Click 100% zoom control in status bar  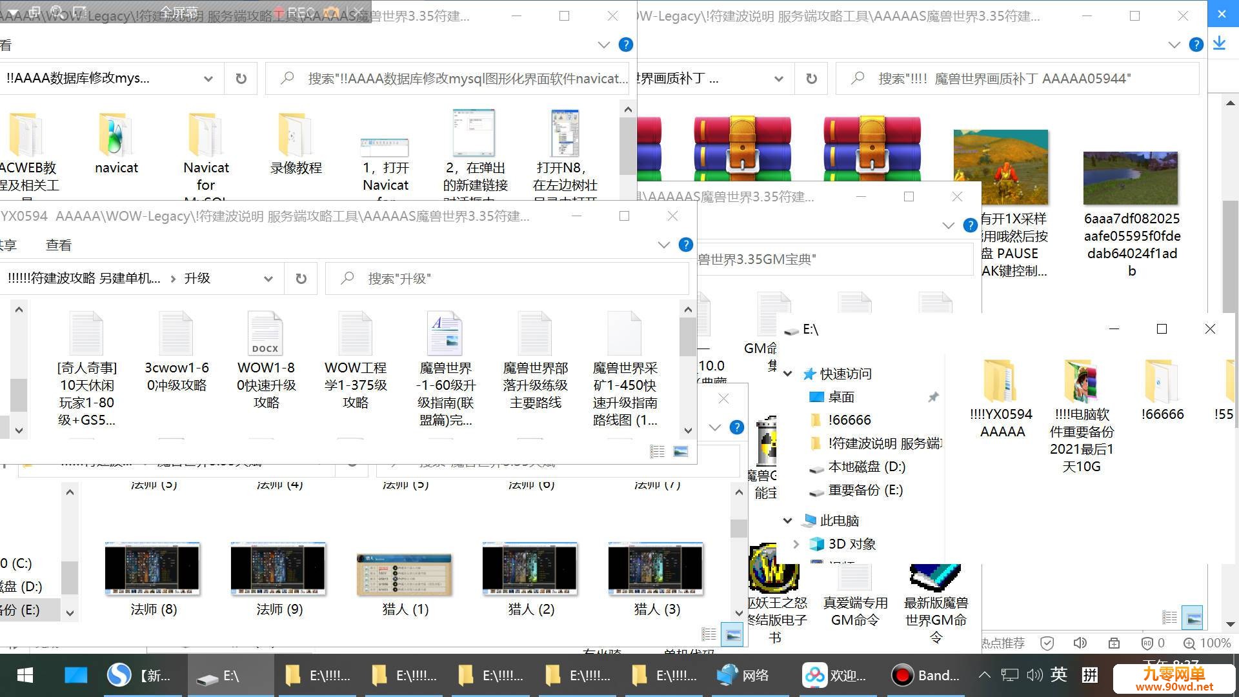point(1207,643)
